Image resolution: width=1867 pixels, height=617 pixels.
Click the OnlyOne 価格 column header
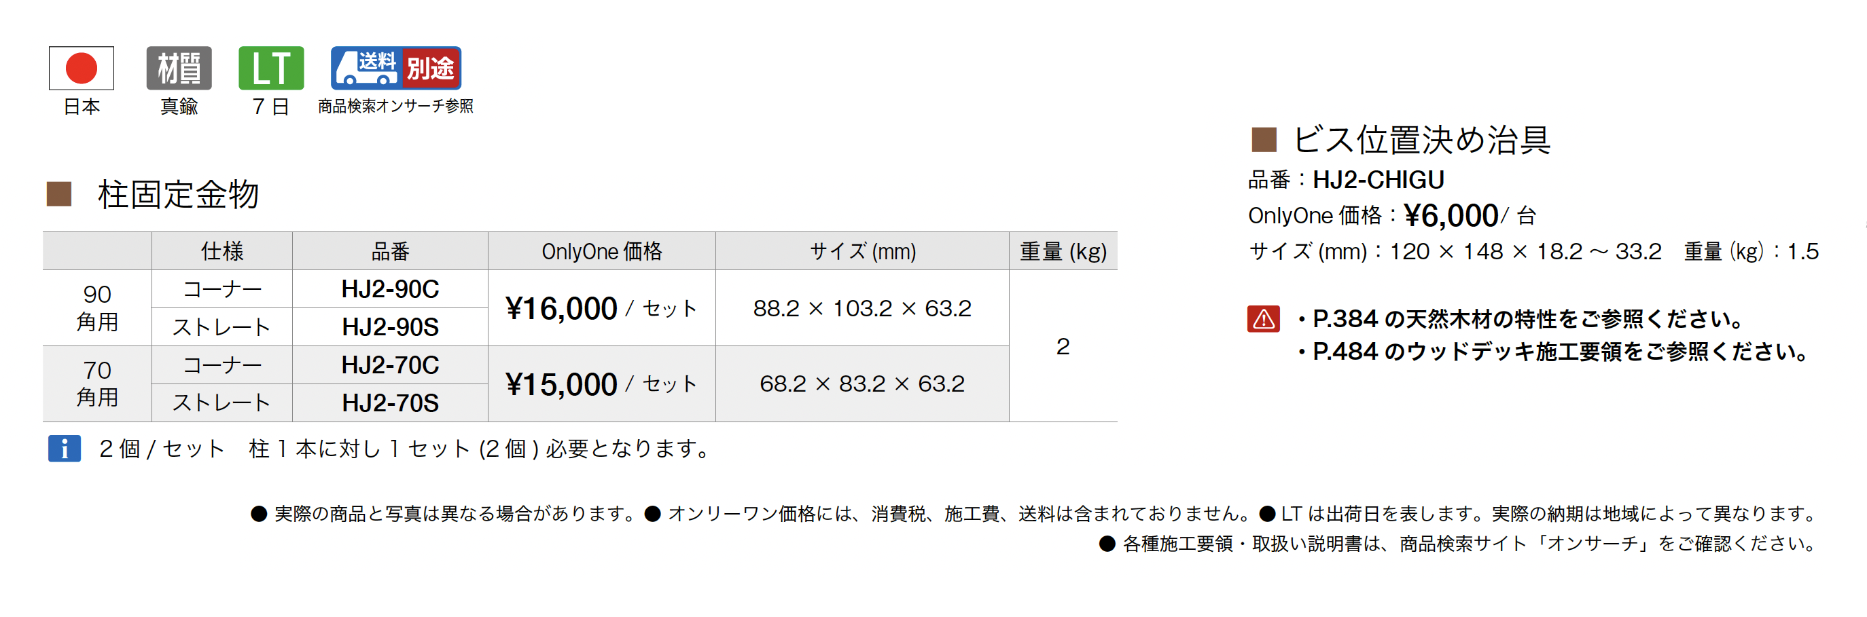click(601, 251)
